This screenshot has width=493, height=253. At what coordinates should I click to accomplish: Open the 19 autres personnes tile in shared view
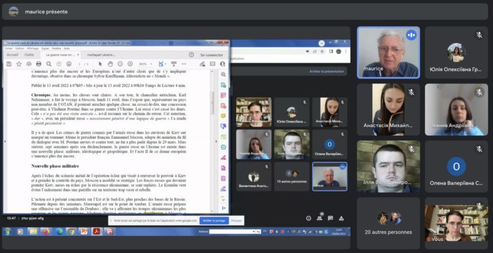click(292, 177)
